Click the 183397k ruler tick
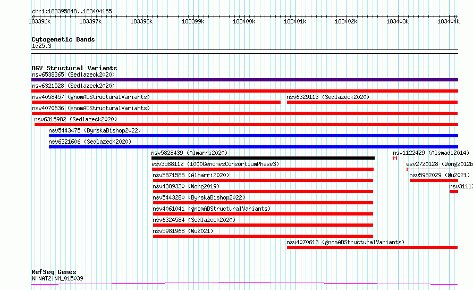This screenshot has height=290, width=473. click(90, 21)
